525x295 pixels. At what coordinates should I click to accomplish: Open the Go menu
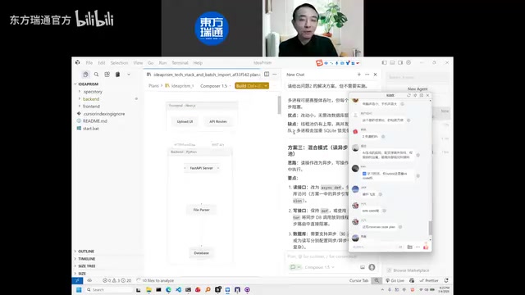[151, 63]
